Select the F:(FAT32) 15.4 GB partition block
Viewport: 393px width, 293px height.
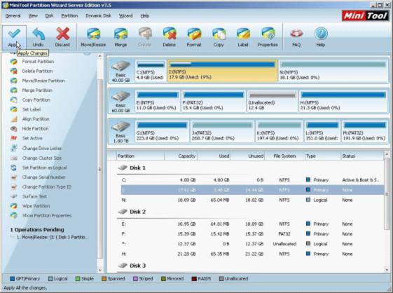[x=213, y=101]
